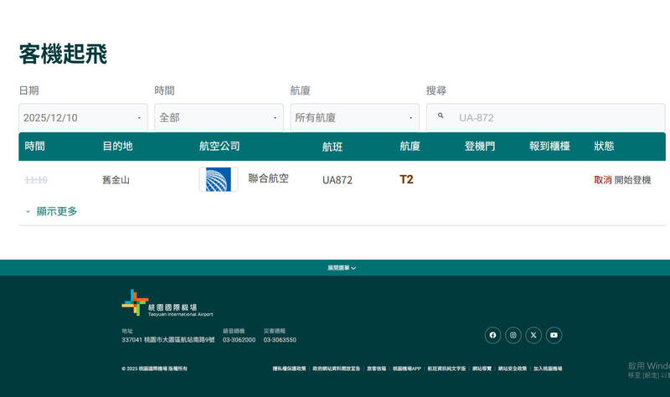Open 航班資訊純文字版 footer link
This screenshot has width=670, height=397.
(x=446, y=369)
